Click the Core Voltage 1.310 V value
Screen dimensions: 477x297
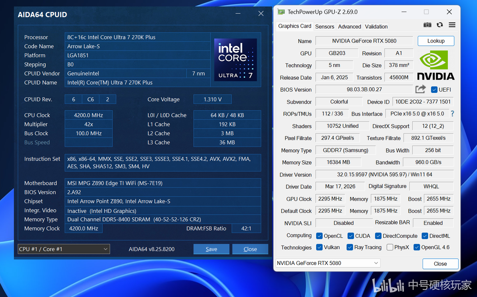click(x=212, y=99)
